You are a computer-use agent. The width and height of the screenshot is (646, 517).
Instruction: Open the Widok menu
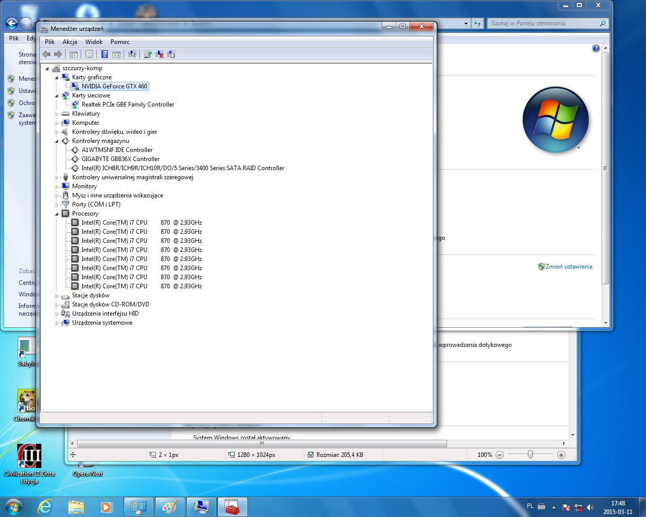pos(93,42)
